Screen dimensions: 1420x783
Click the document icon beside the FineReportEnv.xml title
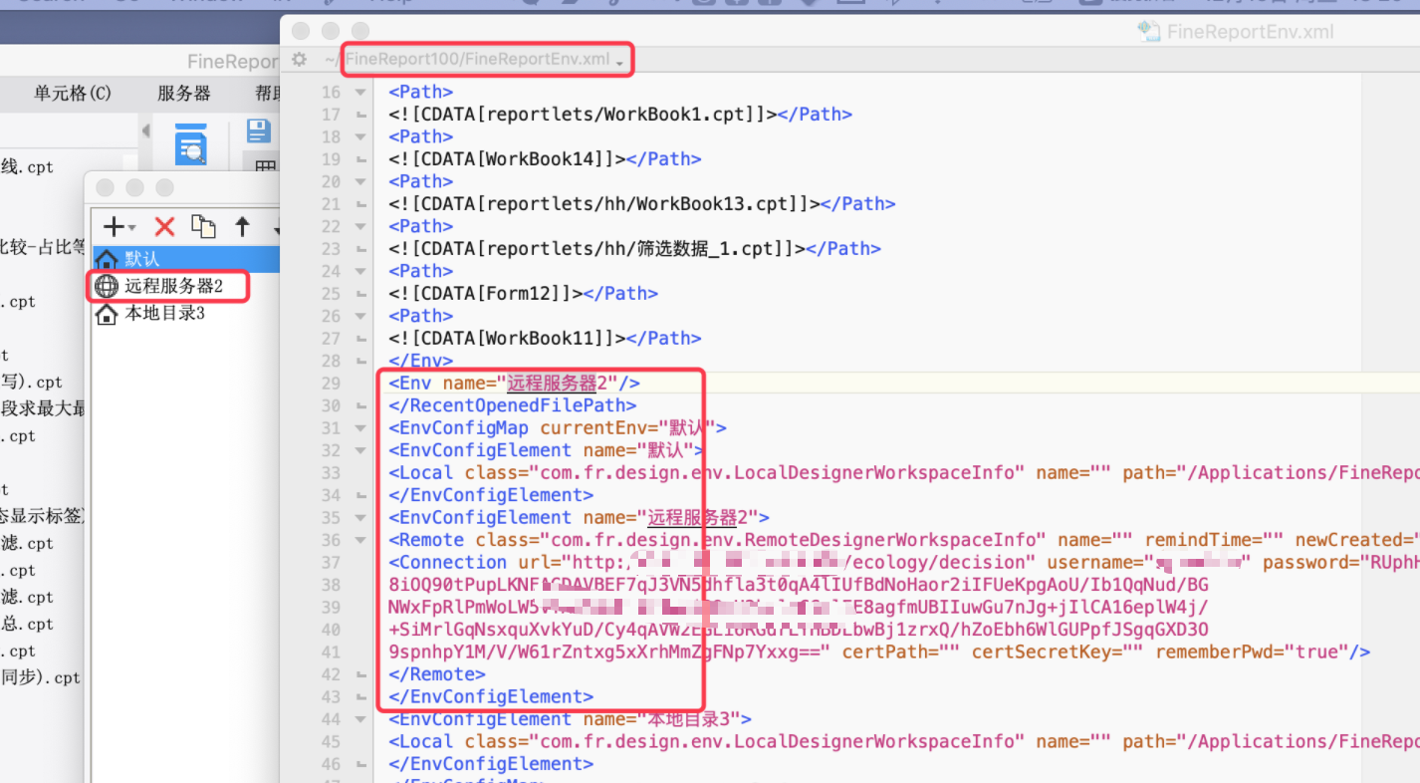click(x=1149, y=31)
